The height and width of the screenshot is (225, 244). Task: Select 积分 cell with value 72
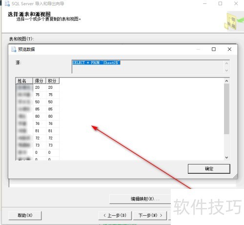[x=53, y=138]
